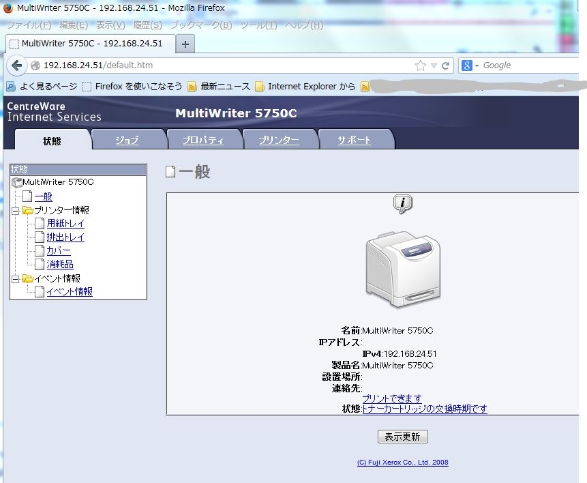Screen dimensions: 587x483
Task: Click the Google search engine icon
Action: (466, 65)
